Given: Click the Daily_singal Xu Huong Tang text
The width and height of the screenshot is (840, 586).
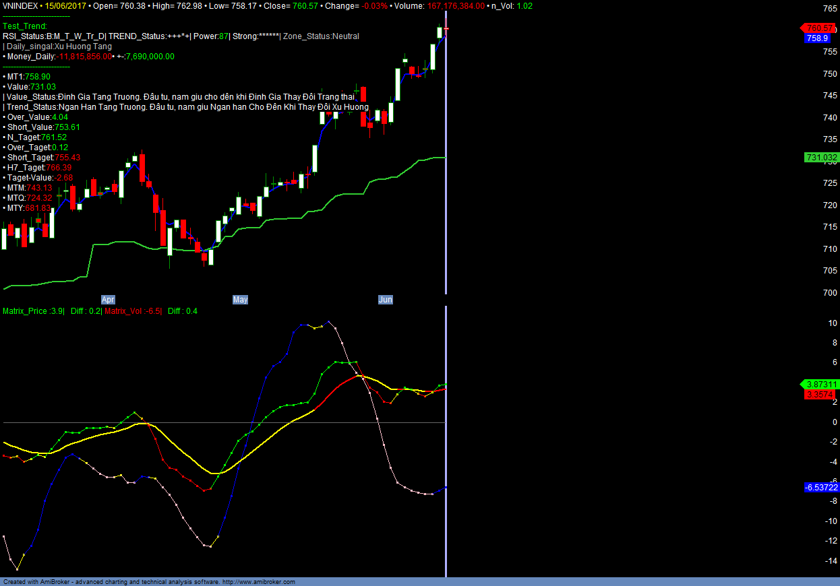Looking at the screenshot, I should click(x=58, y=46).
